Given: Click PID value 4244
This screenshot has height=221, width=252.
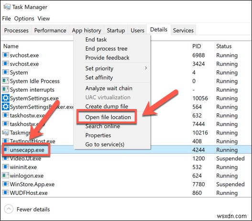Looking at the screenshot, I should click(x=198, y=150).
